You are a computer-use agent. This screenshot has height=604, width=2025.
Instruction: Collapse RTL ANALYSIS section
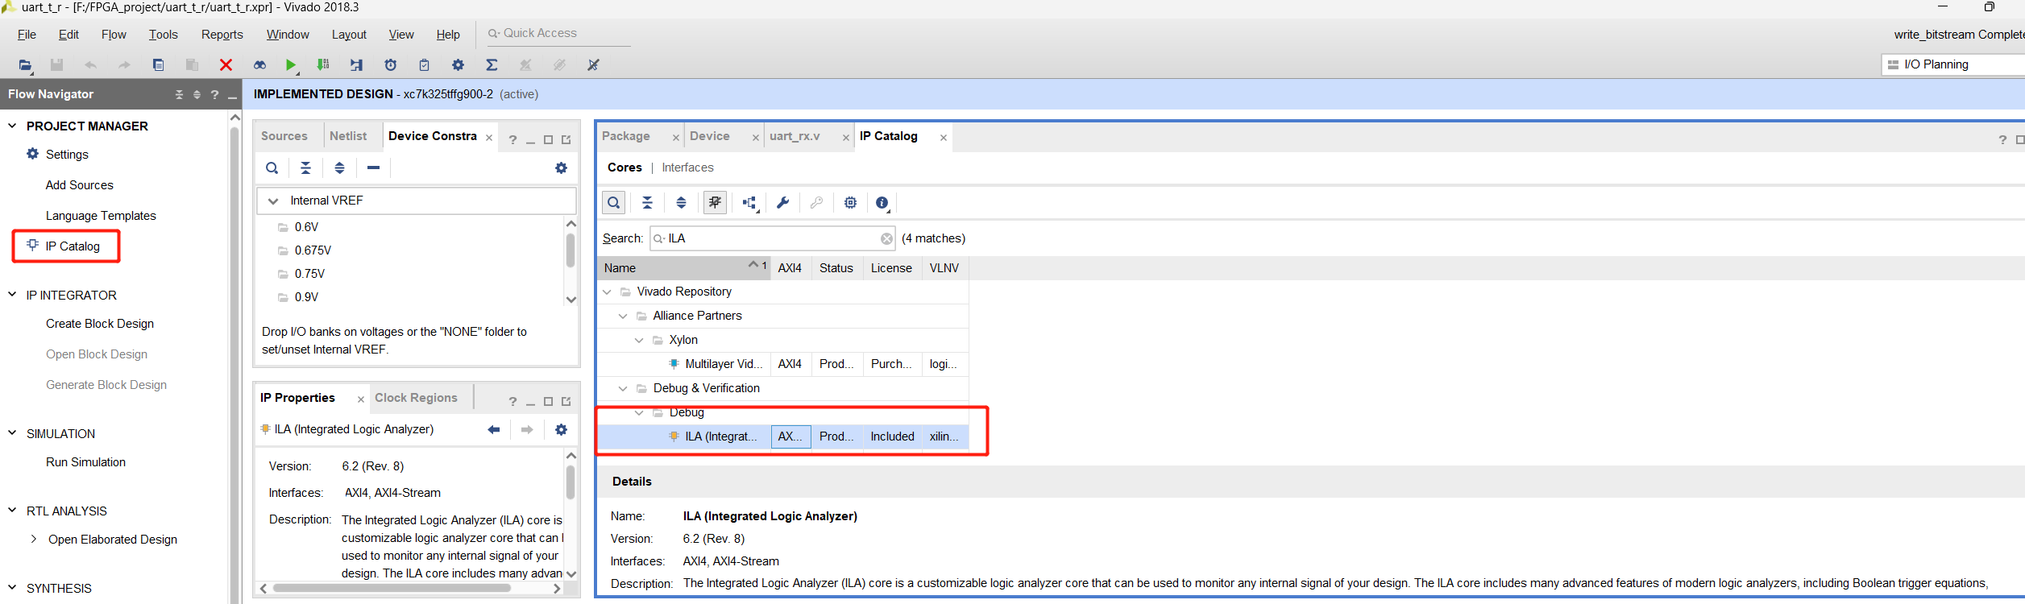tap(12, 511)
